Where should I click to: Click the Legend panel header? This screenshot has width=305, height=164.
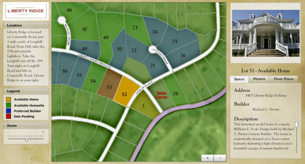coord(26,91)
